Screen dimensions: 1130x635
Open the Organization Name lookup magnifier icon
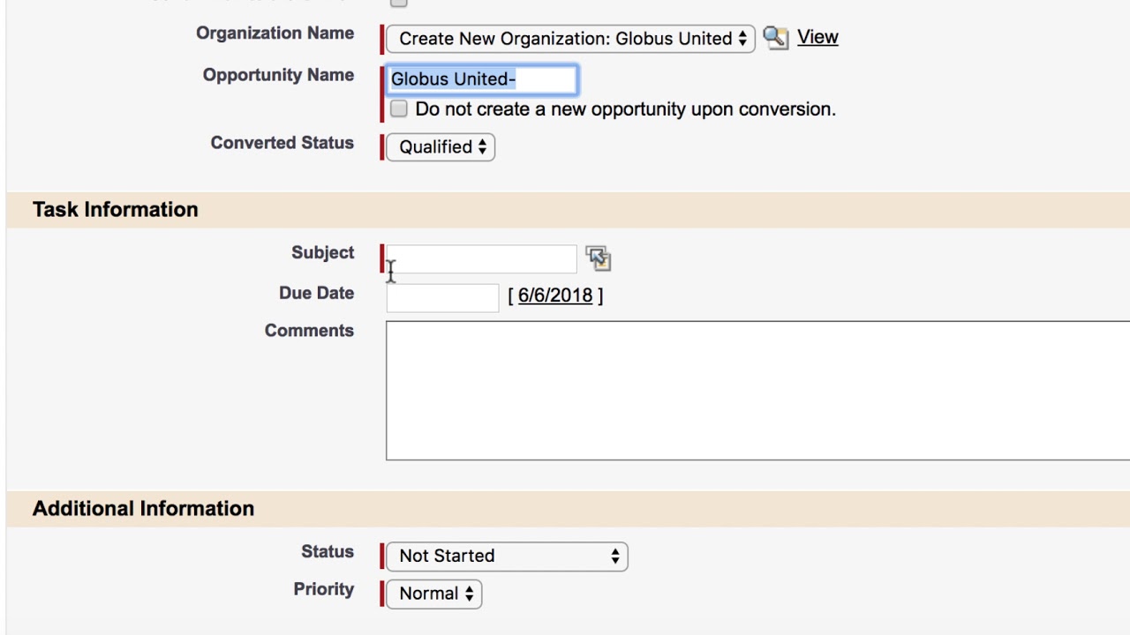(x=775, y=38)
